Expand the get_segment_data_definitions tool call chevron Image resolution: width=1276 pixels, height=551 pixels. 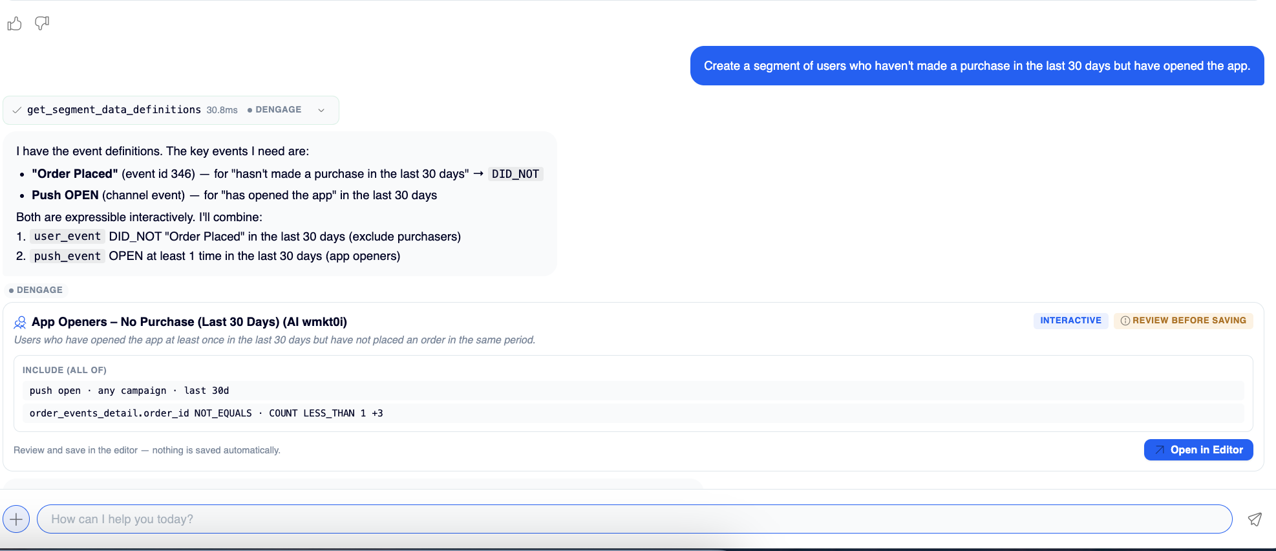click(321, 110)
